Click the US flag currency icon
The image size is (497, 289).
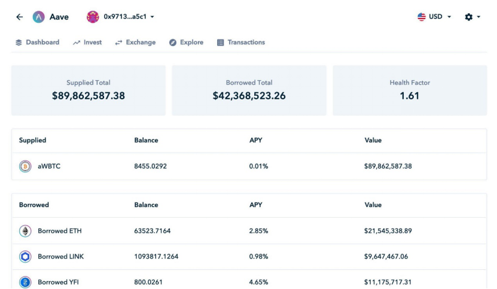[422, 17]
